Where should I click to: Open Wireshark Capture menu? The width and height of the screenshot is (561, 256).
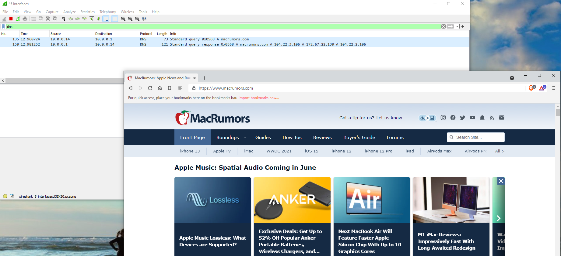[x=52, y=12]
